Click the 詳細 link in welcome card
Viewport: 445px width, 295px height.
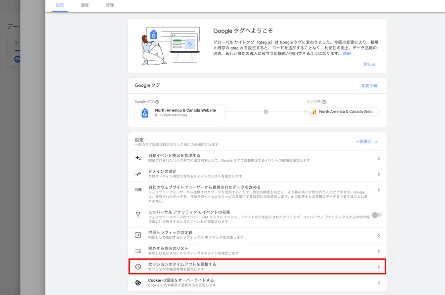pyautogui.click(x=347, y=53)
